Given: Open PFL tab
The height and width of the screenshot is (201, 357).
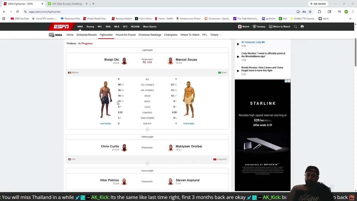Looking at the screenshot, I should coord(205,35).
